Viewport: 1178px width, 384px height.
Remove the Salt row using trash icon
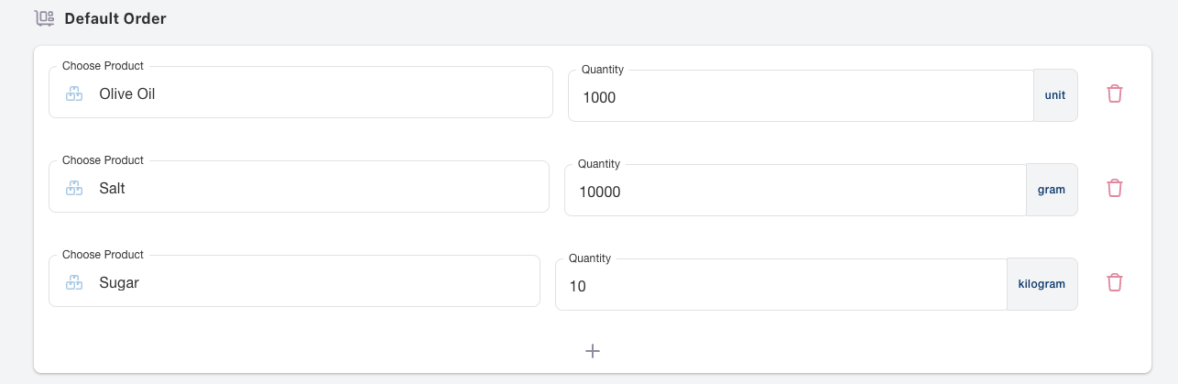(x=1114, y=188)
